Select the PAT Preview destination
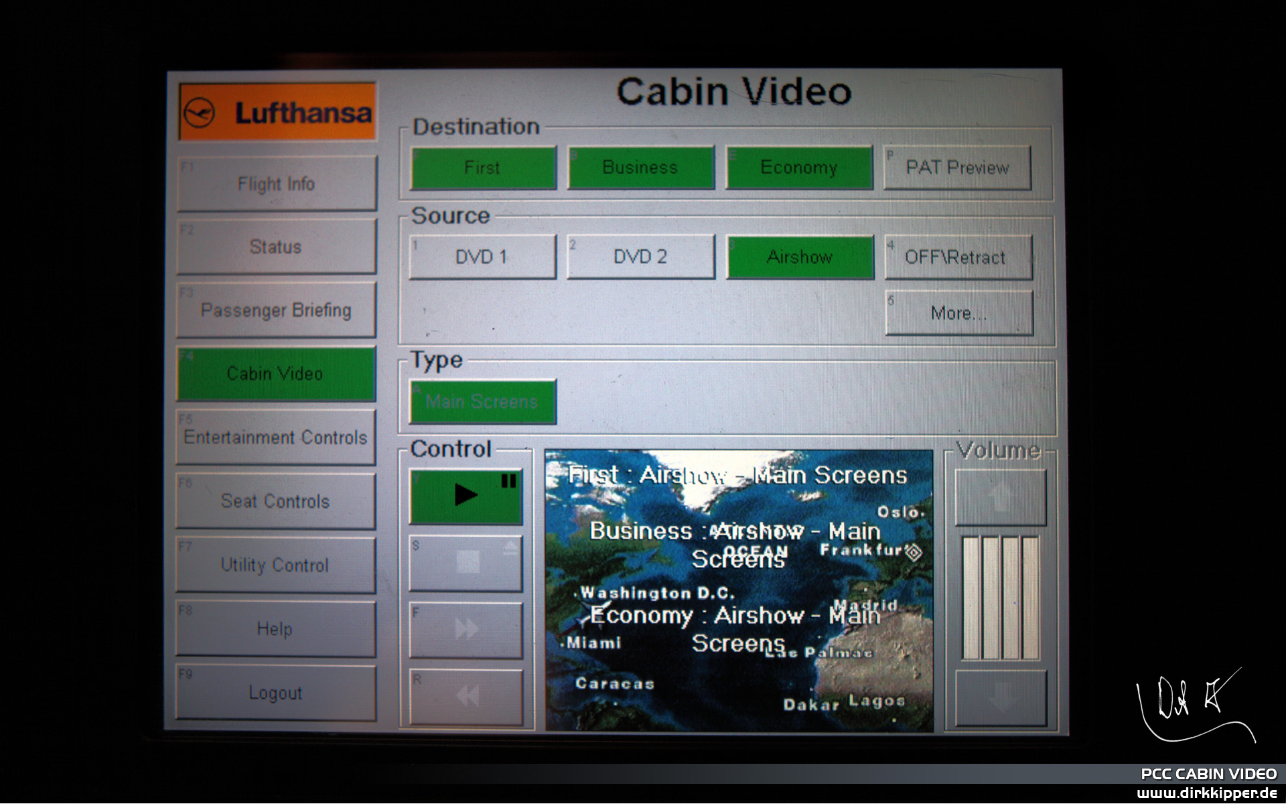This screenshot has width=1286, height=804. [x=957, y=167]
